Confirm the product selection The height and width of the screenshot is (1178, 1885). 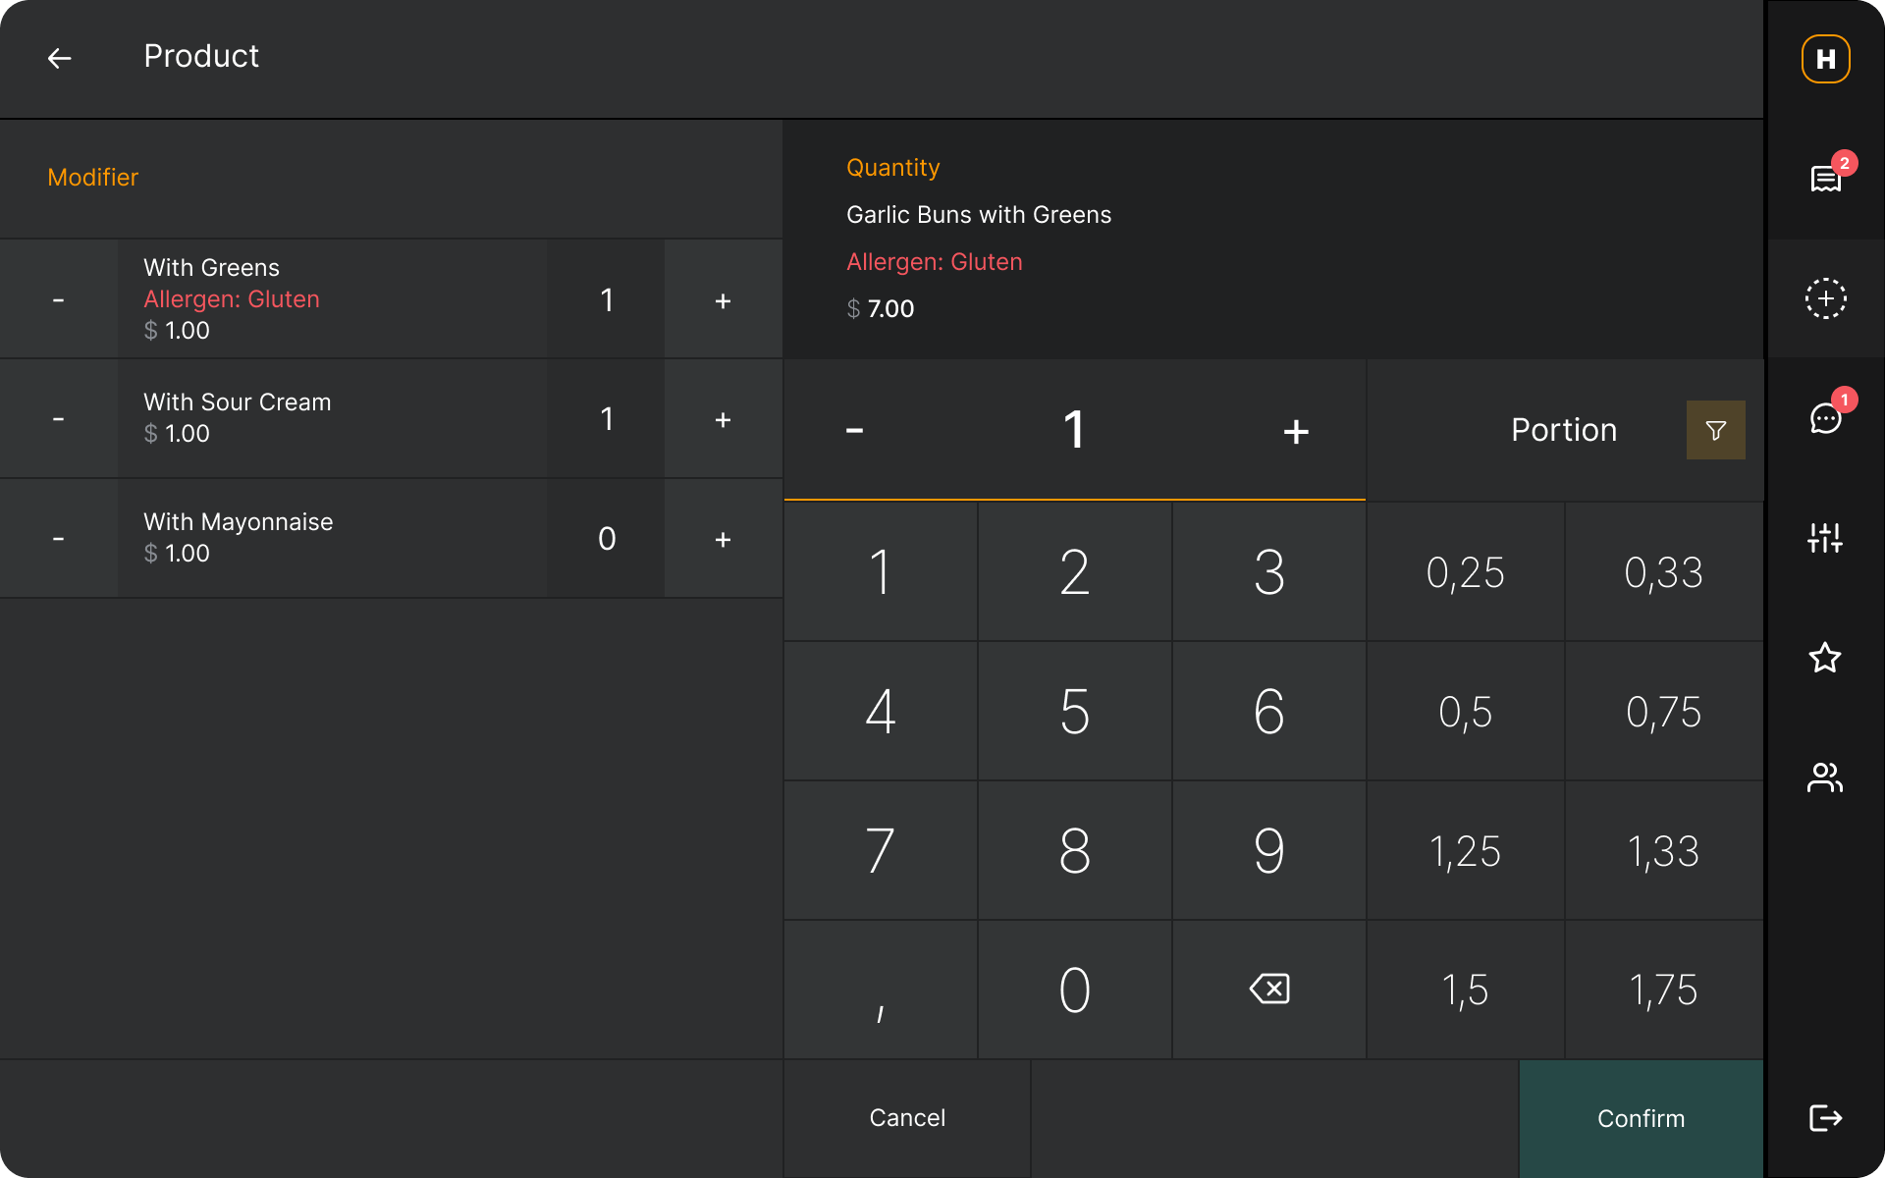1641,1118
